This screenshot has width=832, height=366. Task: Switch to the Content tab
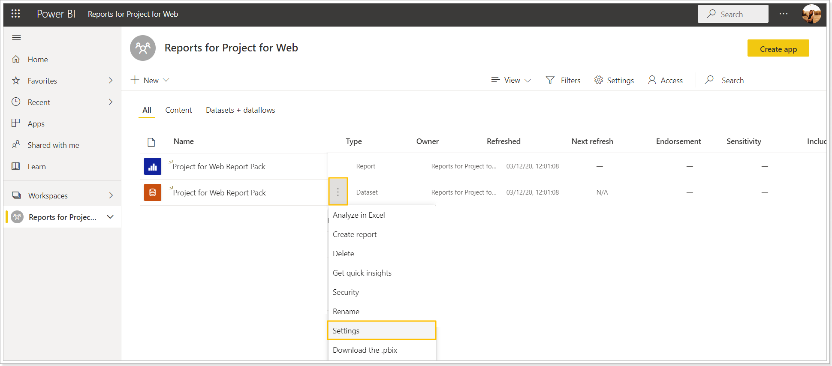point(178,110)
